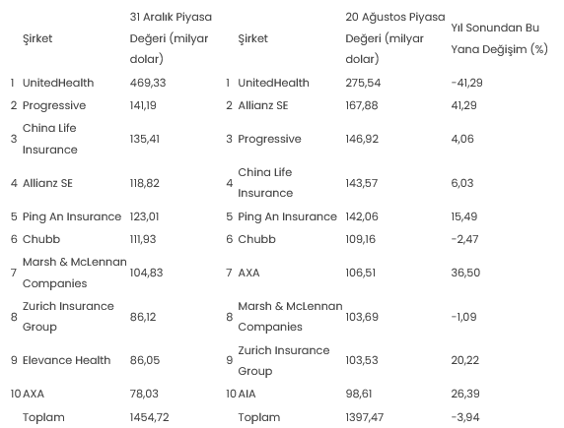The image size is (564, 428).
Task: Click Elevance Health company cell
Action: point(66,360)
